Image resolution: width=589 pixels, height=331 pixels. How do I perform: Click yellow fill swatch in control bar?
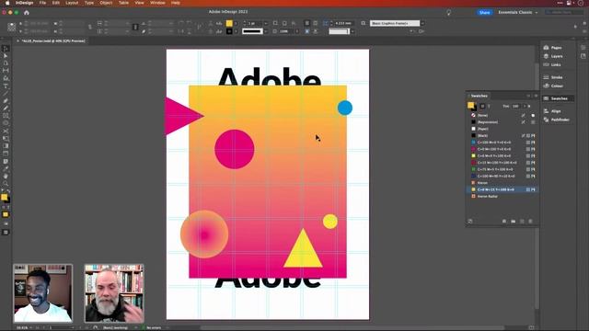click(x=229, y=23)
